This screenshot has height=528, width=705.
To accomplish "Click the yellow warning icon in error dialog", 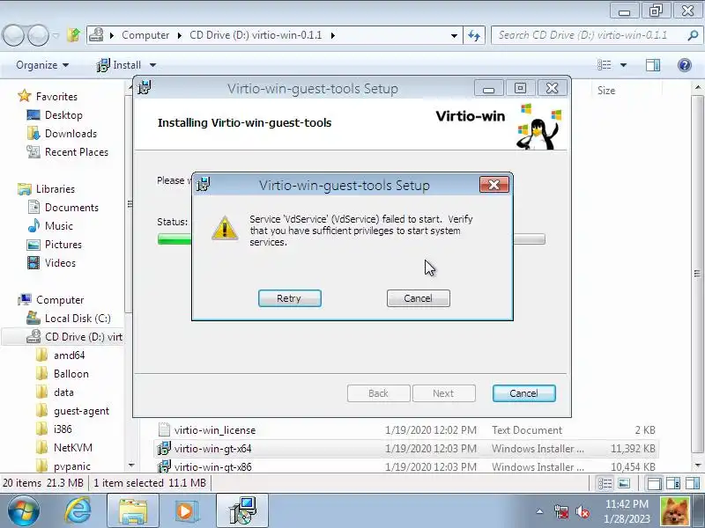I will pyautogui.click(x=225, y=228).
